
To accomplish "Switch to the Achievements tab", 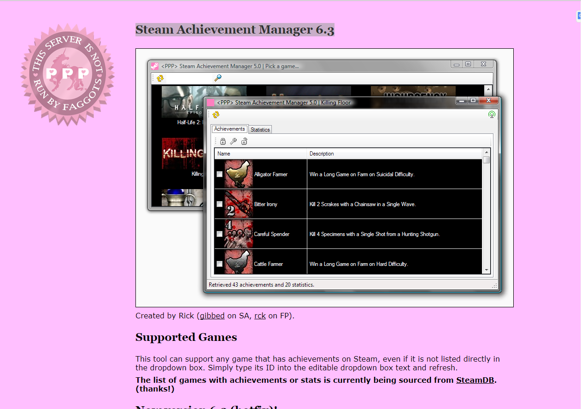I will [x=229, y=129].
